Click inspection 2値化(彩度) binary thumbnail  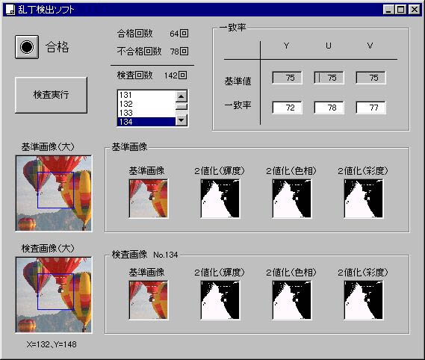click(x=364, y=300)
